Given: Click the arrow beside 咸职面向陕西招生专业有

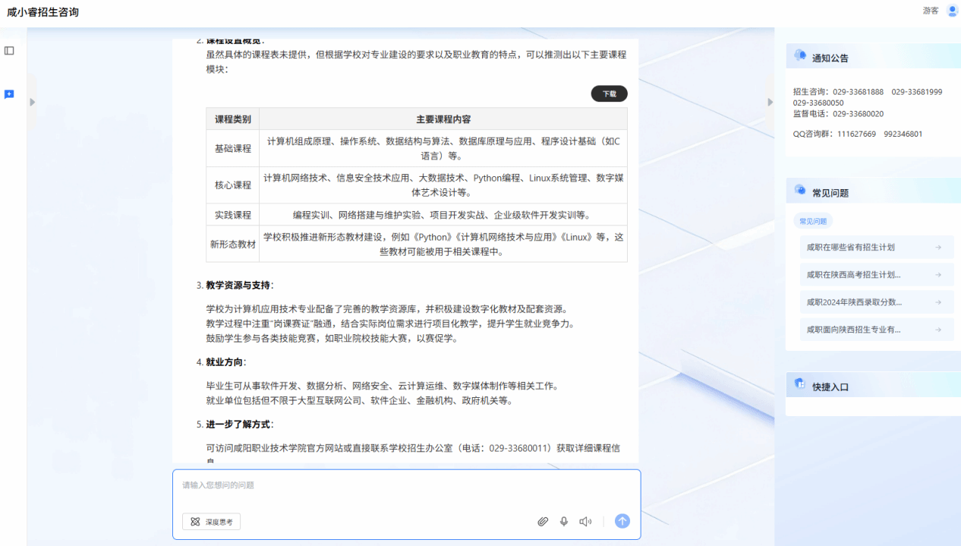Looking at the screenshot, I should click(938, 330).
